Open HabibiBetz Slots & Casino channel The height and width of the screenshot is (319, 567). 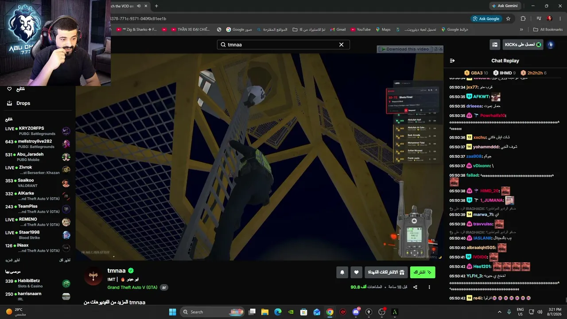[x=38, y=283]
